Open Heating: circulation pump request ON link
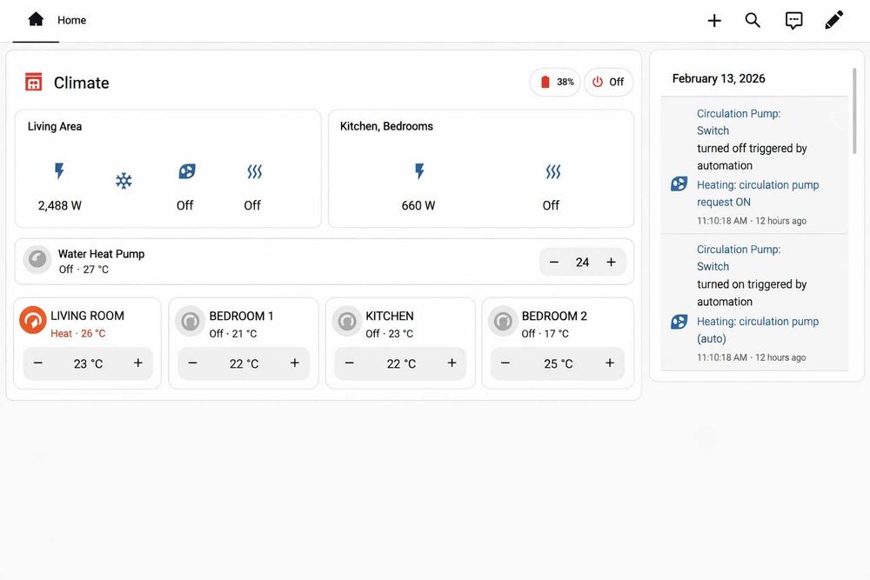Viewport: 870px width, 580px height. point(758,194)
